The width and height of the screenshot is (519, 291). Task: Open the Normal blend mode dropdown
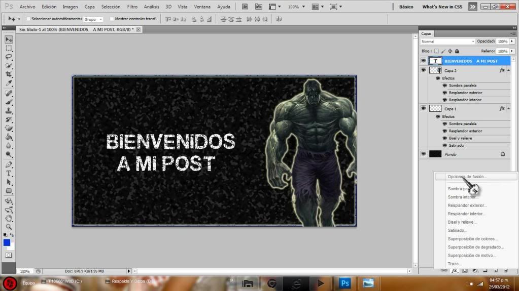coord(448,41)
